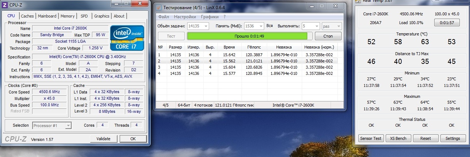This screenshot has width=470, height=157.
Task: Switch to the Mainboard tab
Action: 47,16
